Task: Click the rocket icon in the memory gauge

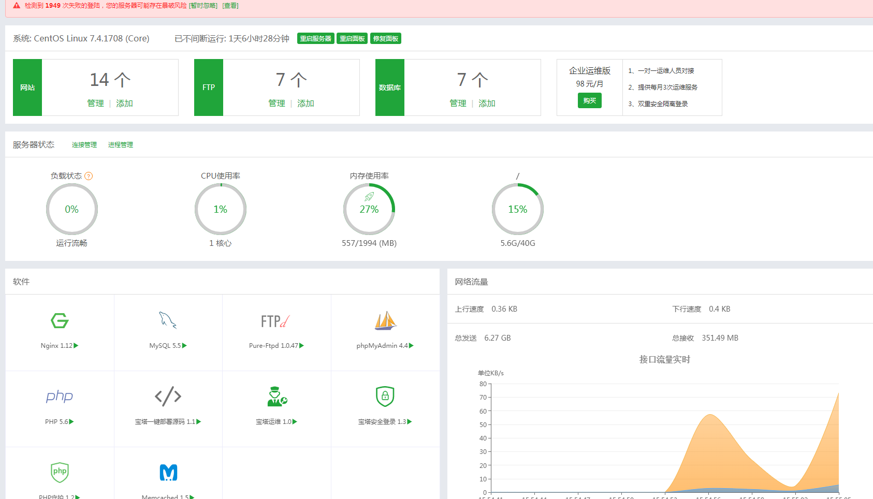Action: click(369, 197)
